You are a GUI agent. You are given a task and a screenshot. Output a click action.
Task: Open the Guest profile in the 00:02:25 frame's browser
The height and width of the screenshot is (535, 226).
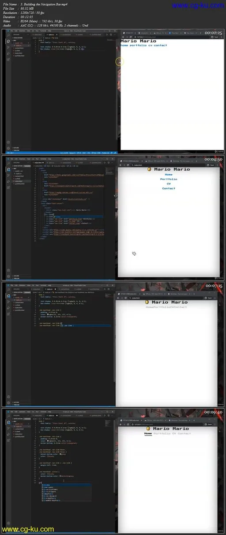[215, 37]
